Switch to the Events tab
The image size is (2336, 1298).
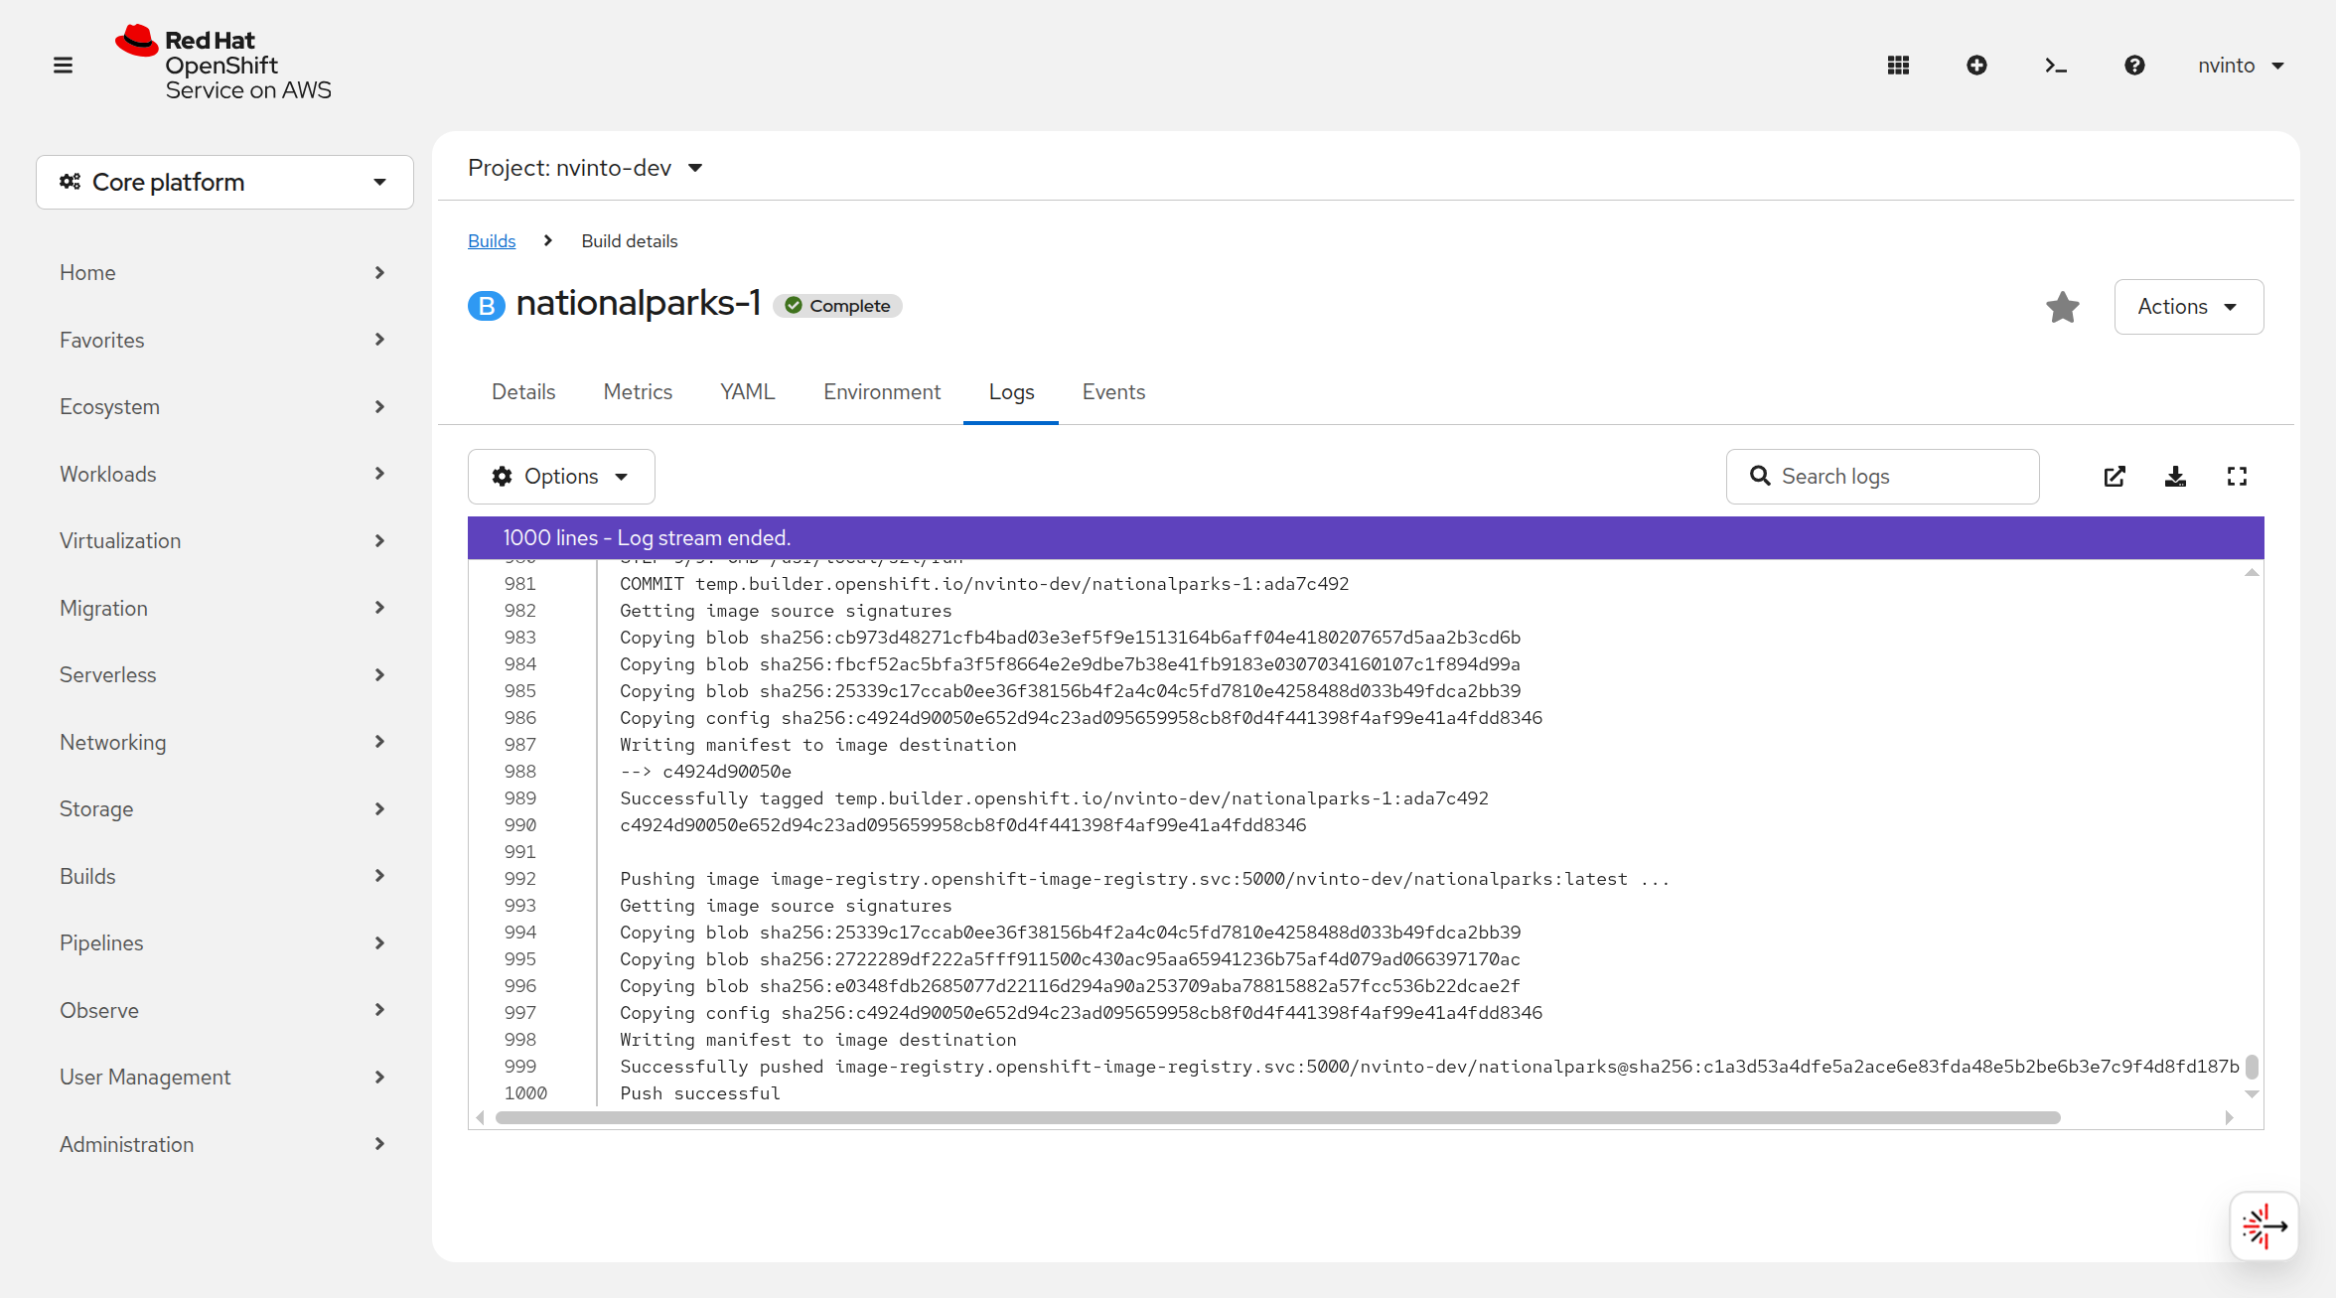[1113, 392]
